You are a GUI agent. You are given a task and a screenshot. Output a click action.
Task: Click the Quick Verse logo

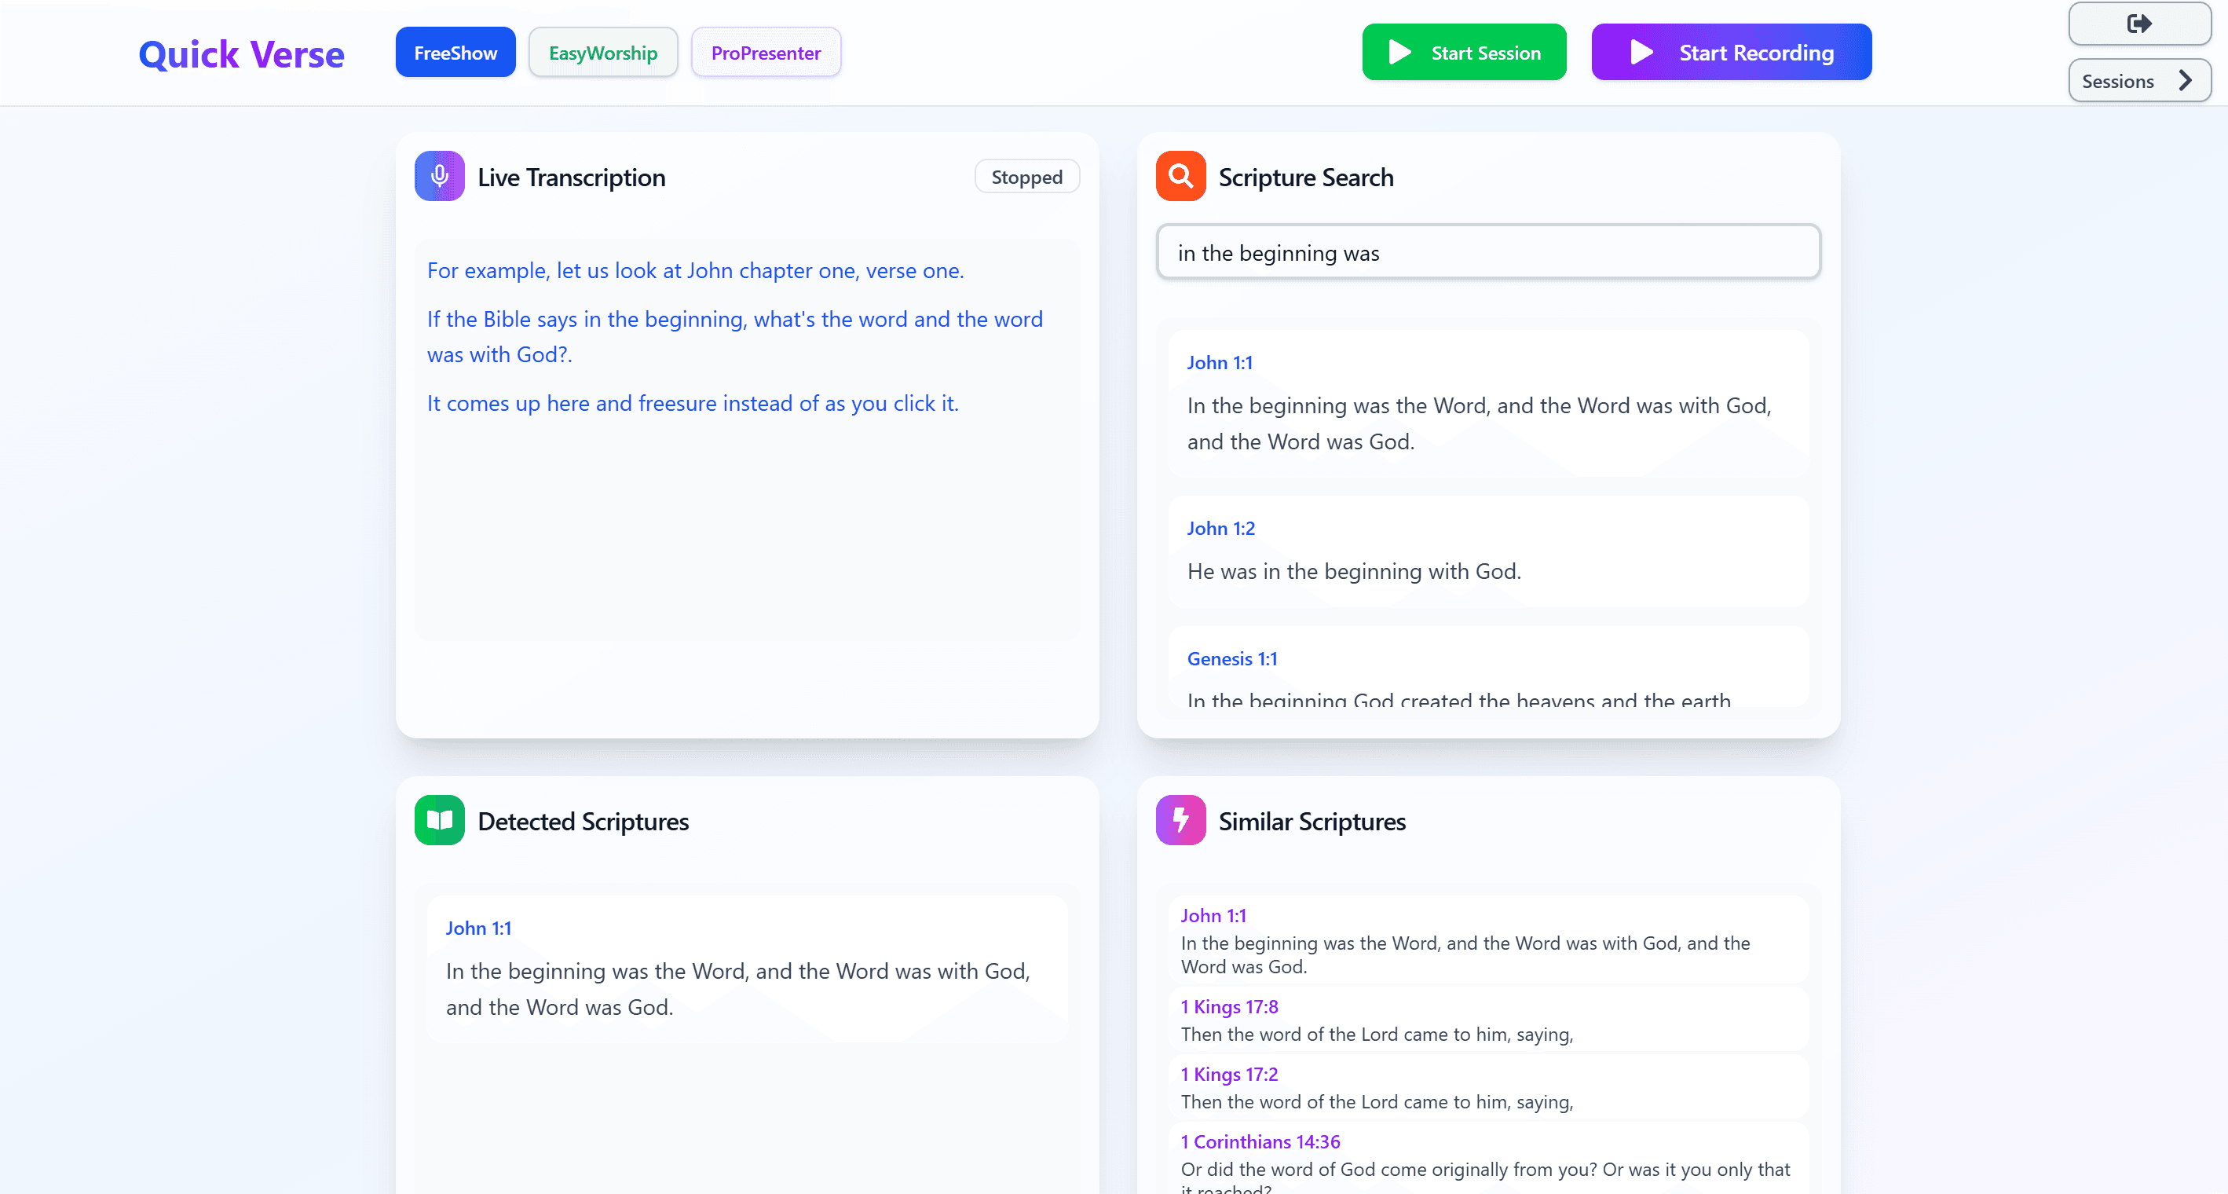pos(241,54)
